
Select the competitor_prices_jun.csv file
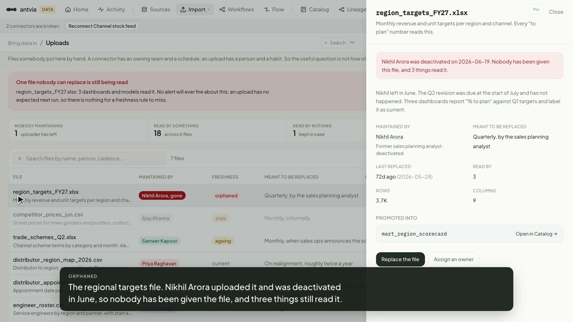click(48, 214)
